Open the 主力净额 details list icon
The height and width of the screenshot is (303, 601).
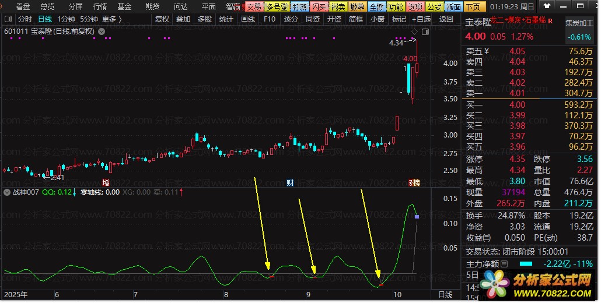[x=504, y=264]
